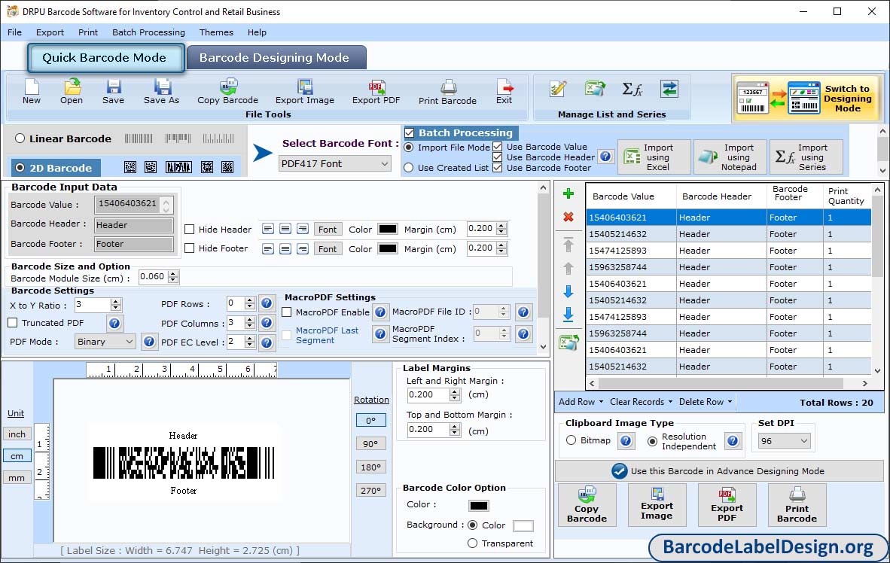Image resolution: width=890 pixels, height=563 pixels.
Task: Click Print Barcode in File Tools
Action: pyautogui.click(x=447, y=92)
